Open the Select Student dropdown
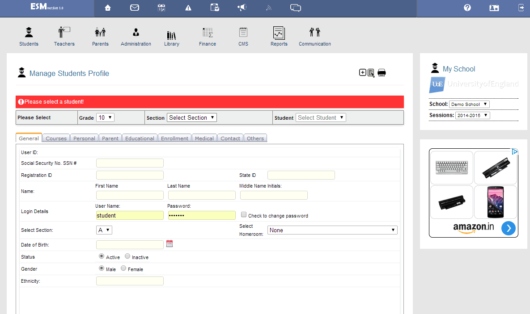 (x=321, y=117)
